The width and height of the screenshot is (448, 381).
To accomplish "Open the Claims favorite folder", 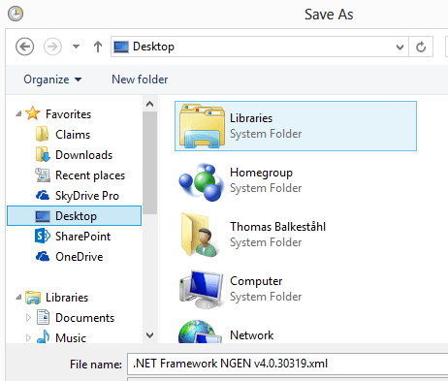I will 73,135.
